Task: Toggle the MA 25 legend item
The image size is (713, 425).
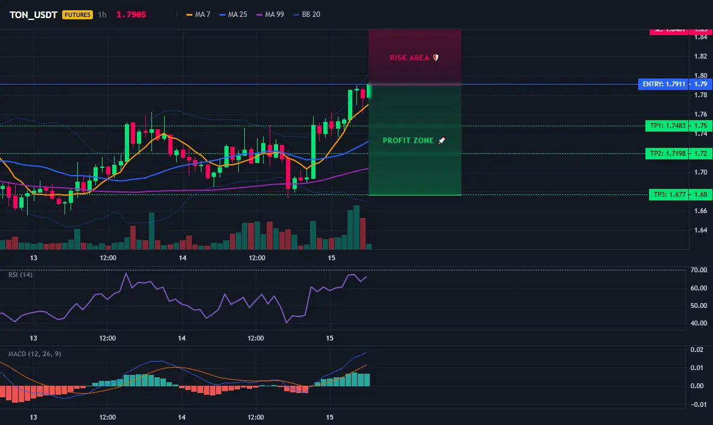Action: [233, 14]
